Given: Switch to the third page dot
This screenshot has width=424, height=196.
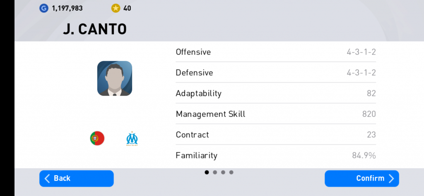Looking at the screenshot, I should [x=223, y=172].
